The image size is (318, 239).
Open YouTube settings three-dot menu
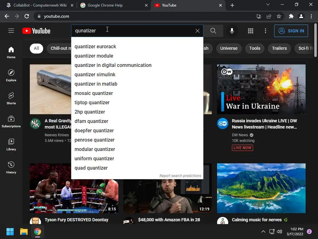click(265, 31)
